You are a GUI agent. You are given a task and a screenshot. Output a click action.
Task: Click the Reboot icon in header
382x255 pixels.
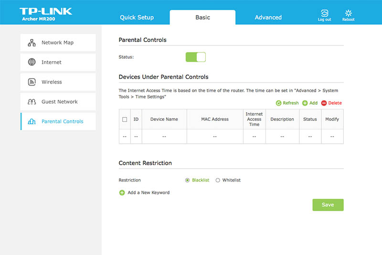tap(349, 13)
